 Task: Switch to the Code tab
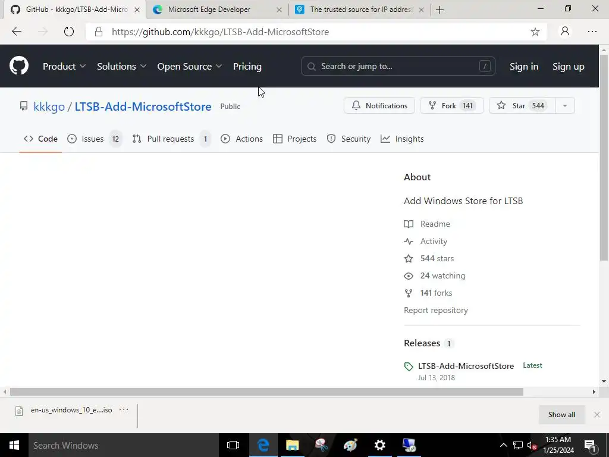pyautogui.click(x=41, y=139)
